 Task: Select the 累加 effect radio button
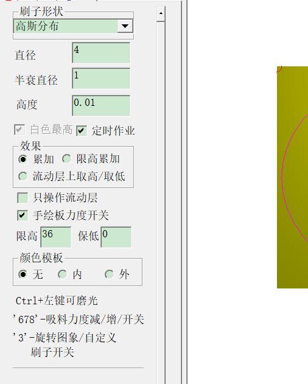click(23, 159)
